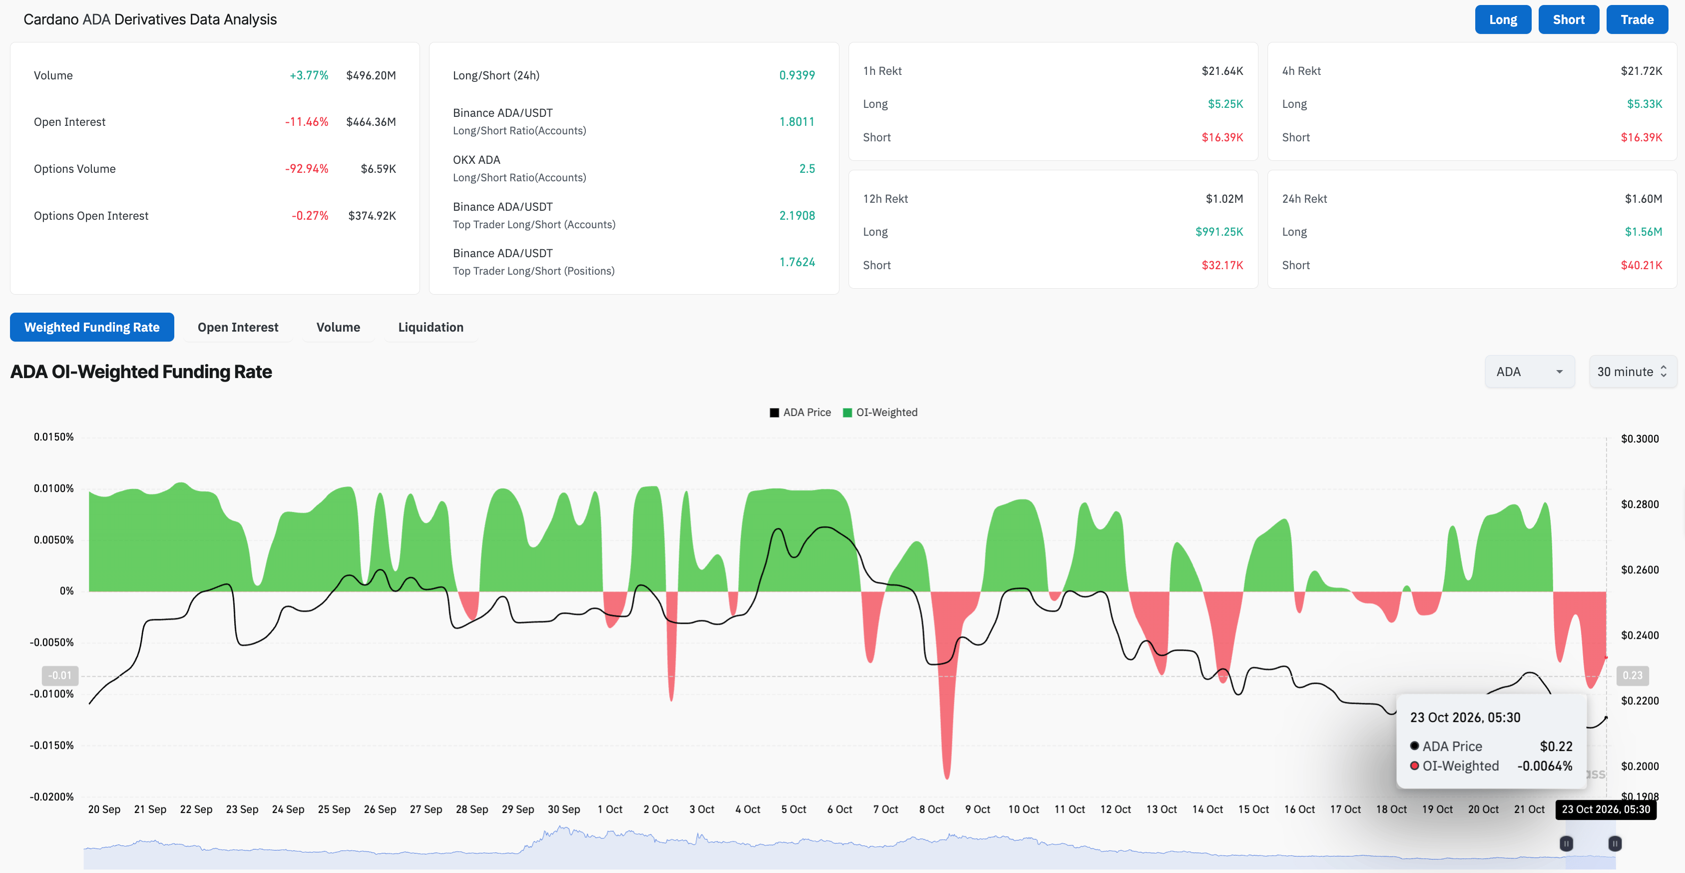Toggle the OI-Weighted green legend square
The width and height of the screenshot is (1685, 873).
847,413
